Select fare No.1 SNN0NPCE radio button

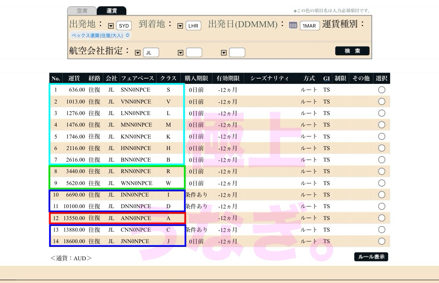[381, 89]
